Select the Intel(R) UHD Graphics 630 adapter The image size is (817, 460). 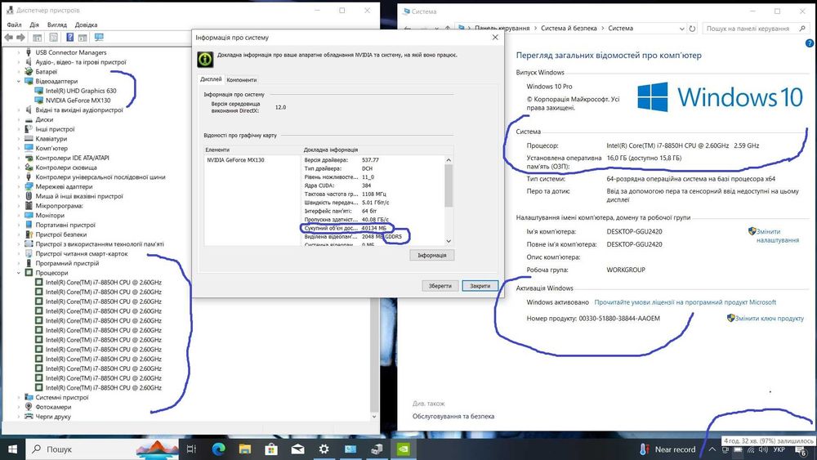pos(81,91)
